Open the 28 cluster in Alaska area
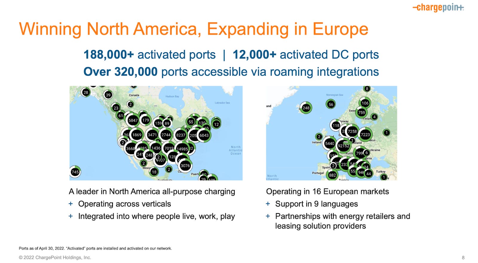 coord(86,92)
